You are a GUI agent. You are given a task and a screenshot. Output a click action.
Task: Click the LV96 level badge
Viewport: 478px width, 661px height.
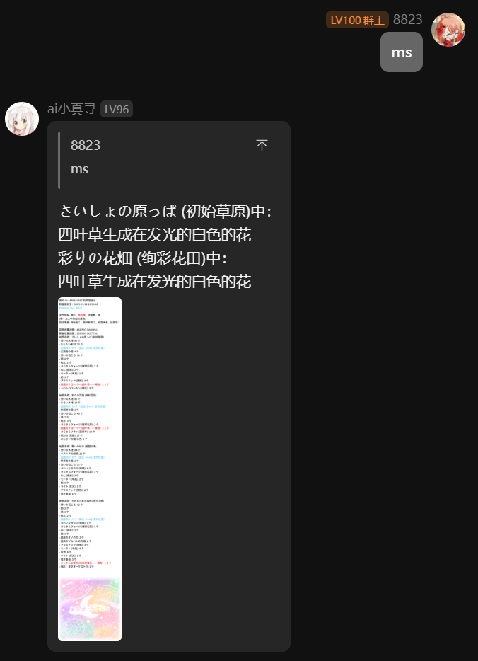(117, 109)
